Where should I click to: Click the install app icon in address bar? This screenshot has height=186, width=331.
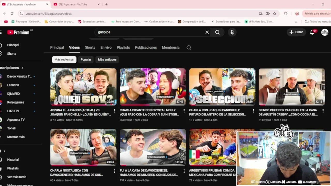click(x=261, y=14)
